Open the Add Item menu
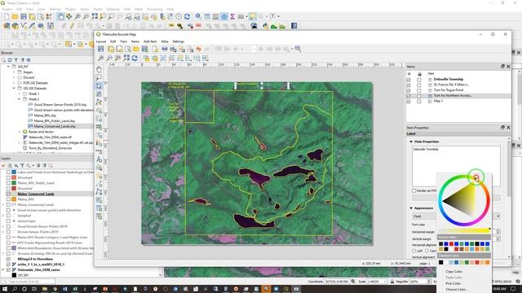 [x=150, y=42]
